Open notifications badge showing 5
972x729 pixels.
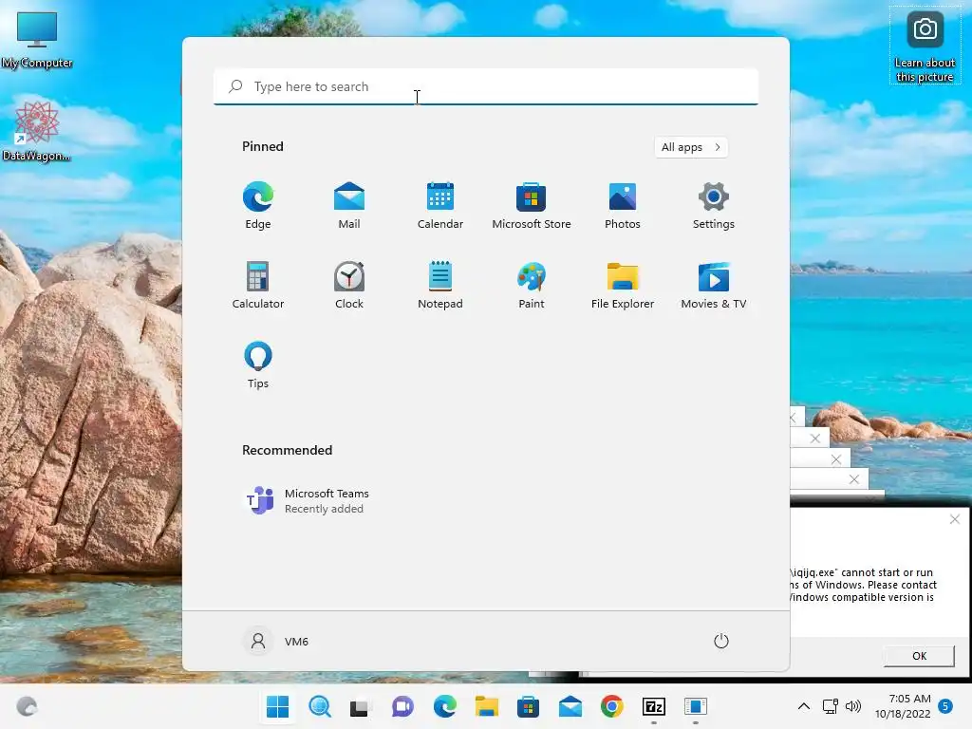tap(946, 706)
